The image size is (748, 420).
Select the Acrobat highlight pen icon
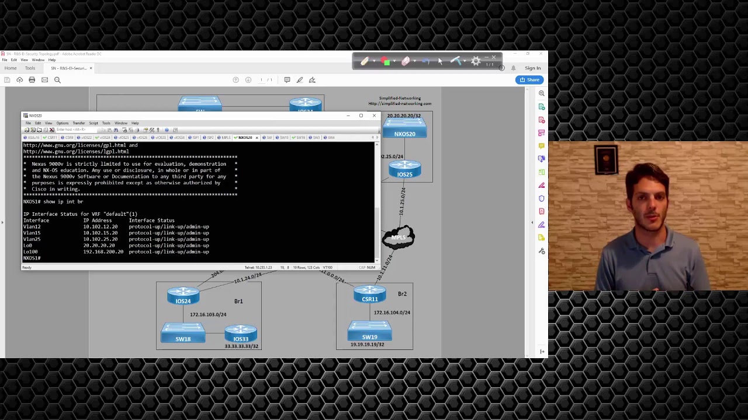pos(300,80)
